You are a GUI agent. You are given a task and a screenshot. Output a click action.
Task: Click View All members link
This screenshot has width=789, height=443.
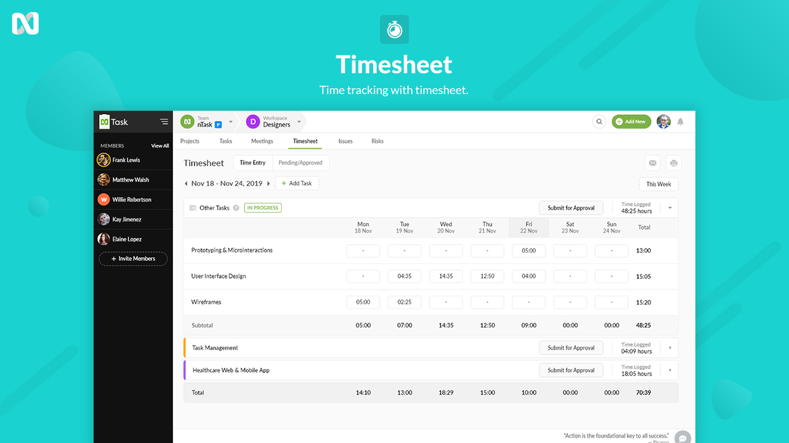pyautogui.click(x=160, y=146)
